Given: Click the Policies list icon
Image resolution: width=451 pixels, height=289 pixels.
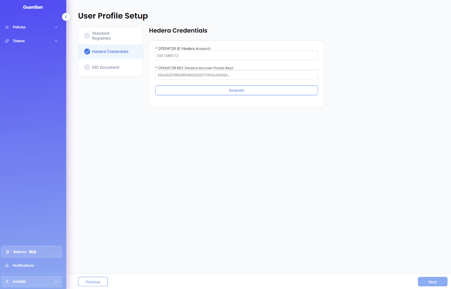Looking at the screenshot, I should 7,27.
